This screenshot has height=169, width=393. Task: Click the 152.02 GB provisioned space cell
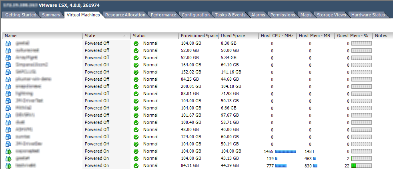pos(191,72)
